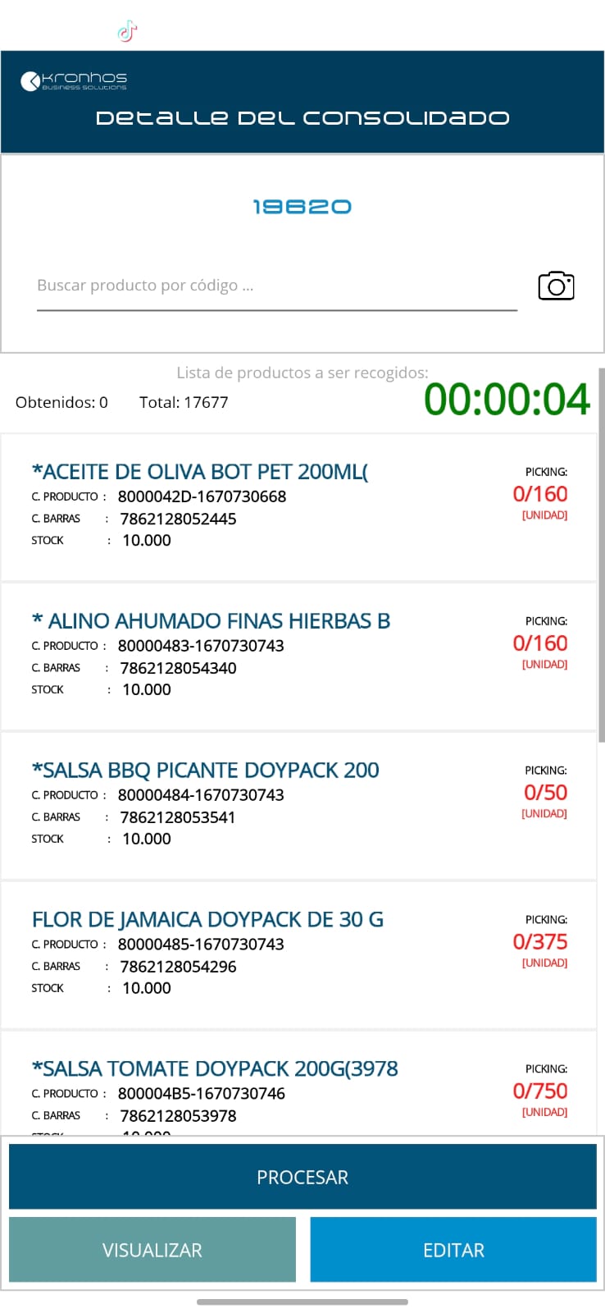Screen dimensions: 605x1313
Task: Tap the green elapsed timer 00:00:04
Action: [507, 400]
